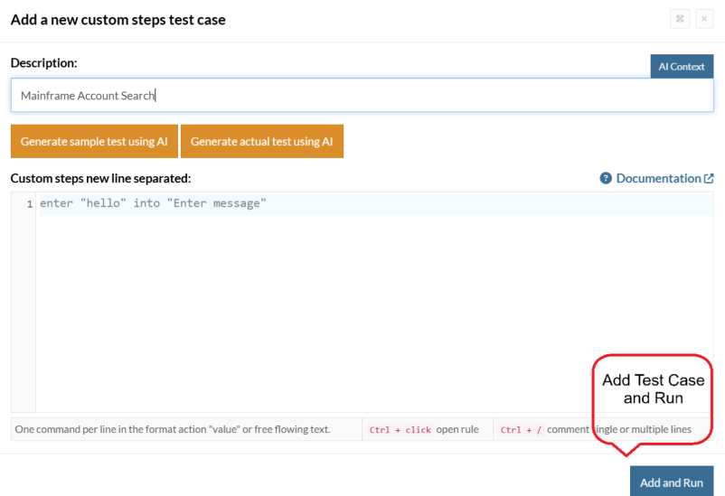Click the "Ctrl + /" shortcut hint
The width and height of the screenshot is (725, 496).
pos(521,430)
